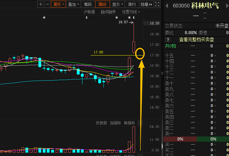Screen dimensions: 229x156
Task: Select the 简约 view mode
Action: [132, 4]
